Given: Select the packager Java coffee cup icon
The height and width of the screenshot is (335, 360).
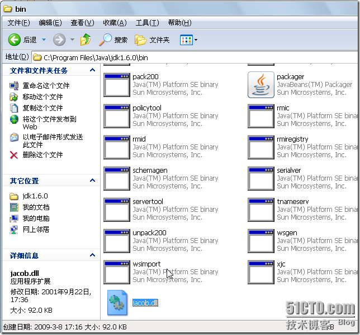Looking at the screenshot, I should pos(261,85).
